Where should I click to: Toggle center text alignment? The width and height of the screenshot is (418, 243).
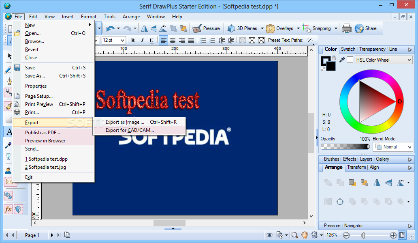pos(173,40)
